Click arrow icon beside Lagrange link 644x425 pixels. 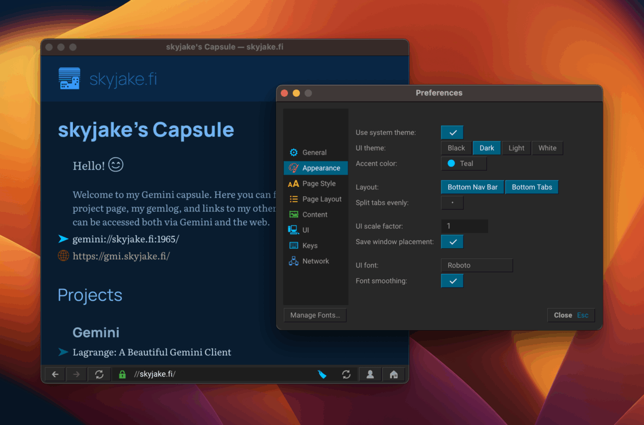tap(63, 352)
